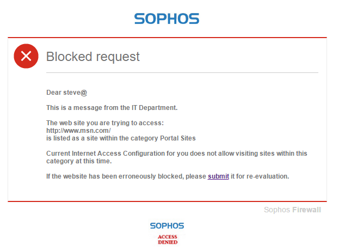Click the blocked URL http://www.msn.com/
The image size is (345, 251).
pos(78,131)
